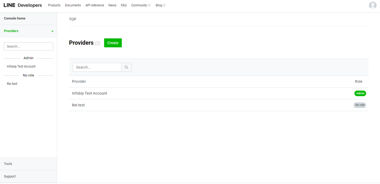The image size is (380, 184).
Task: Open the Community external link
Action: tap(141, 5)
